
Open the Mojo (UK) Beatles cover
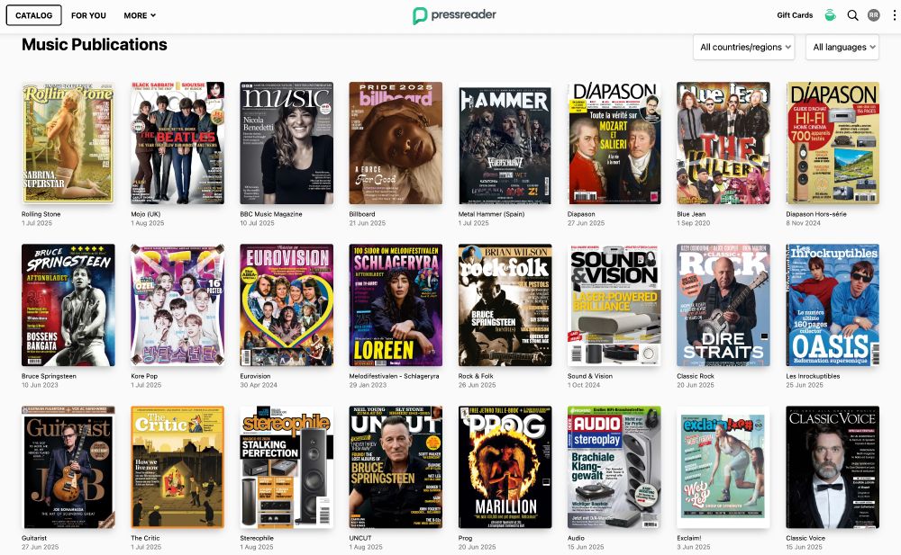coord(177,143)
